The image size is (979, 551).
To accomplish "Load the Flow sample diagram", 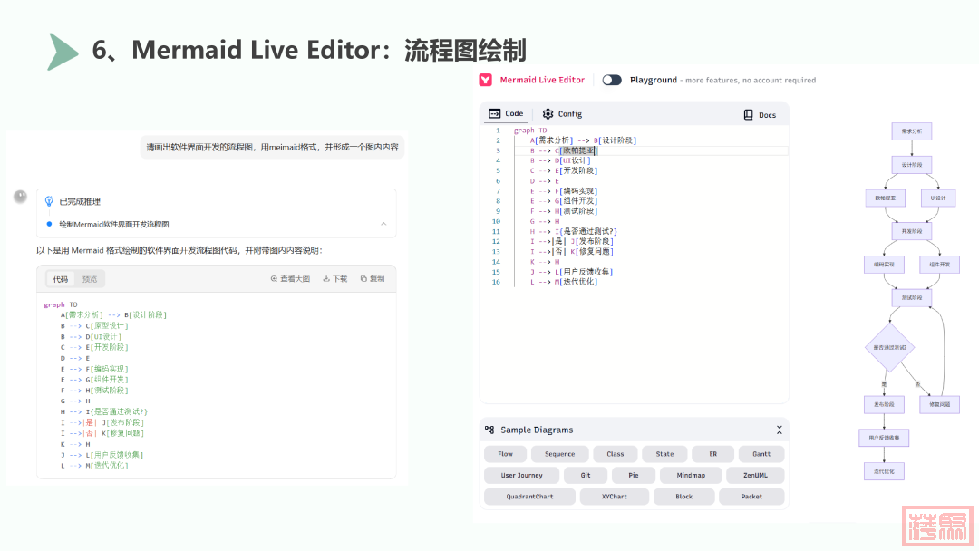I will 505,454.
